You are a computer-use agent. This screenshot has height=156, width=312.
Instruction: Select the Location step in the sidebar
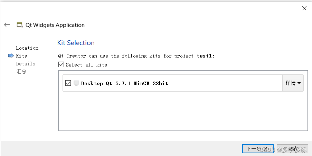(27, 48)
